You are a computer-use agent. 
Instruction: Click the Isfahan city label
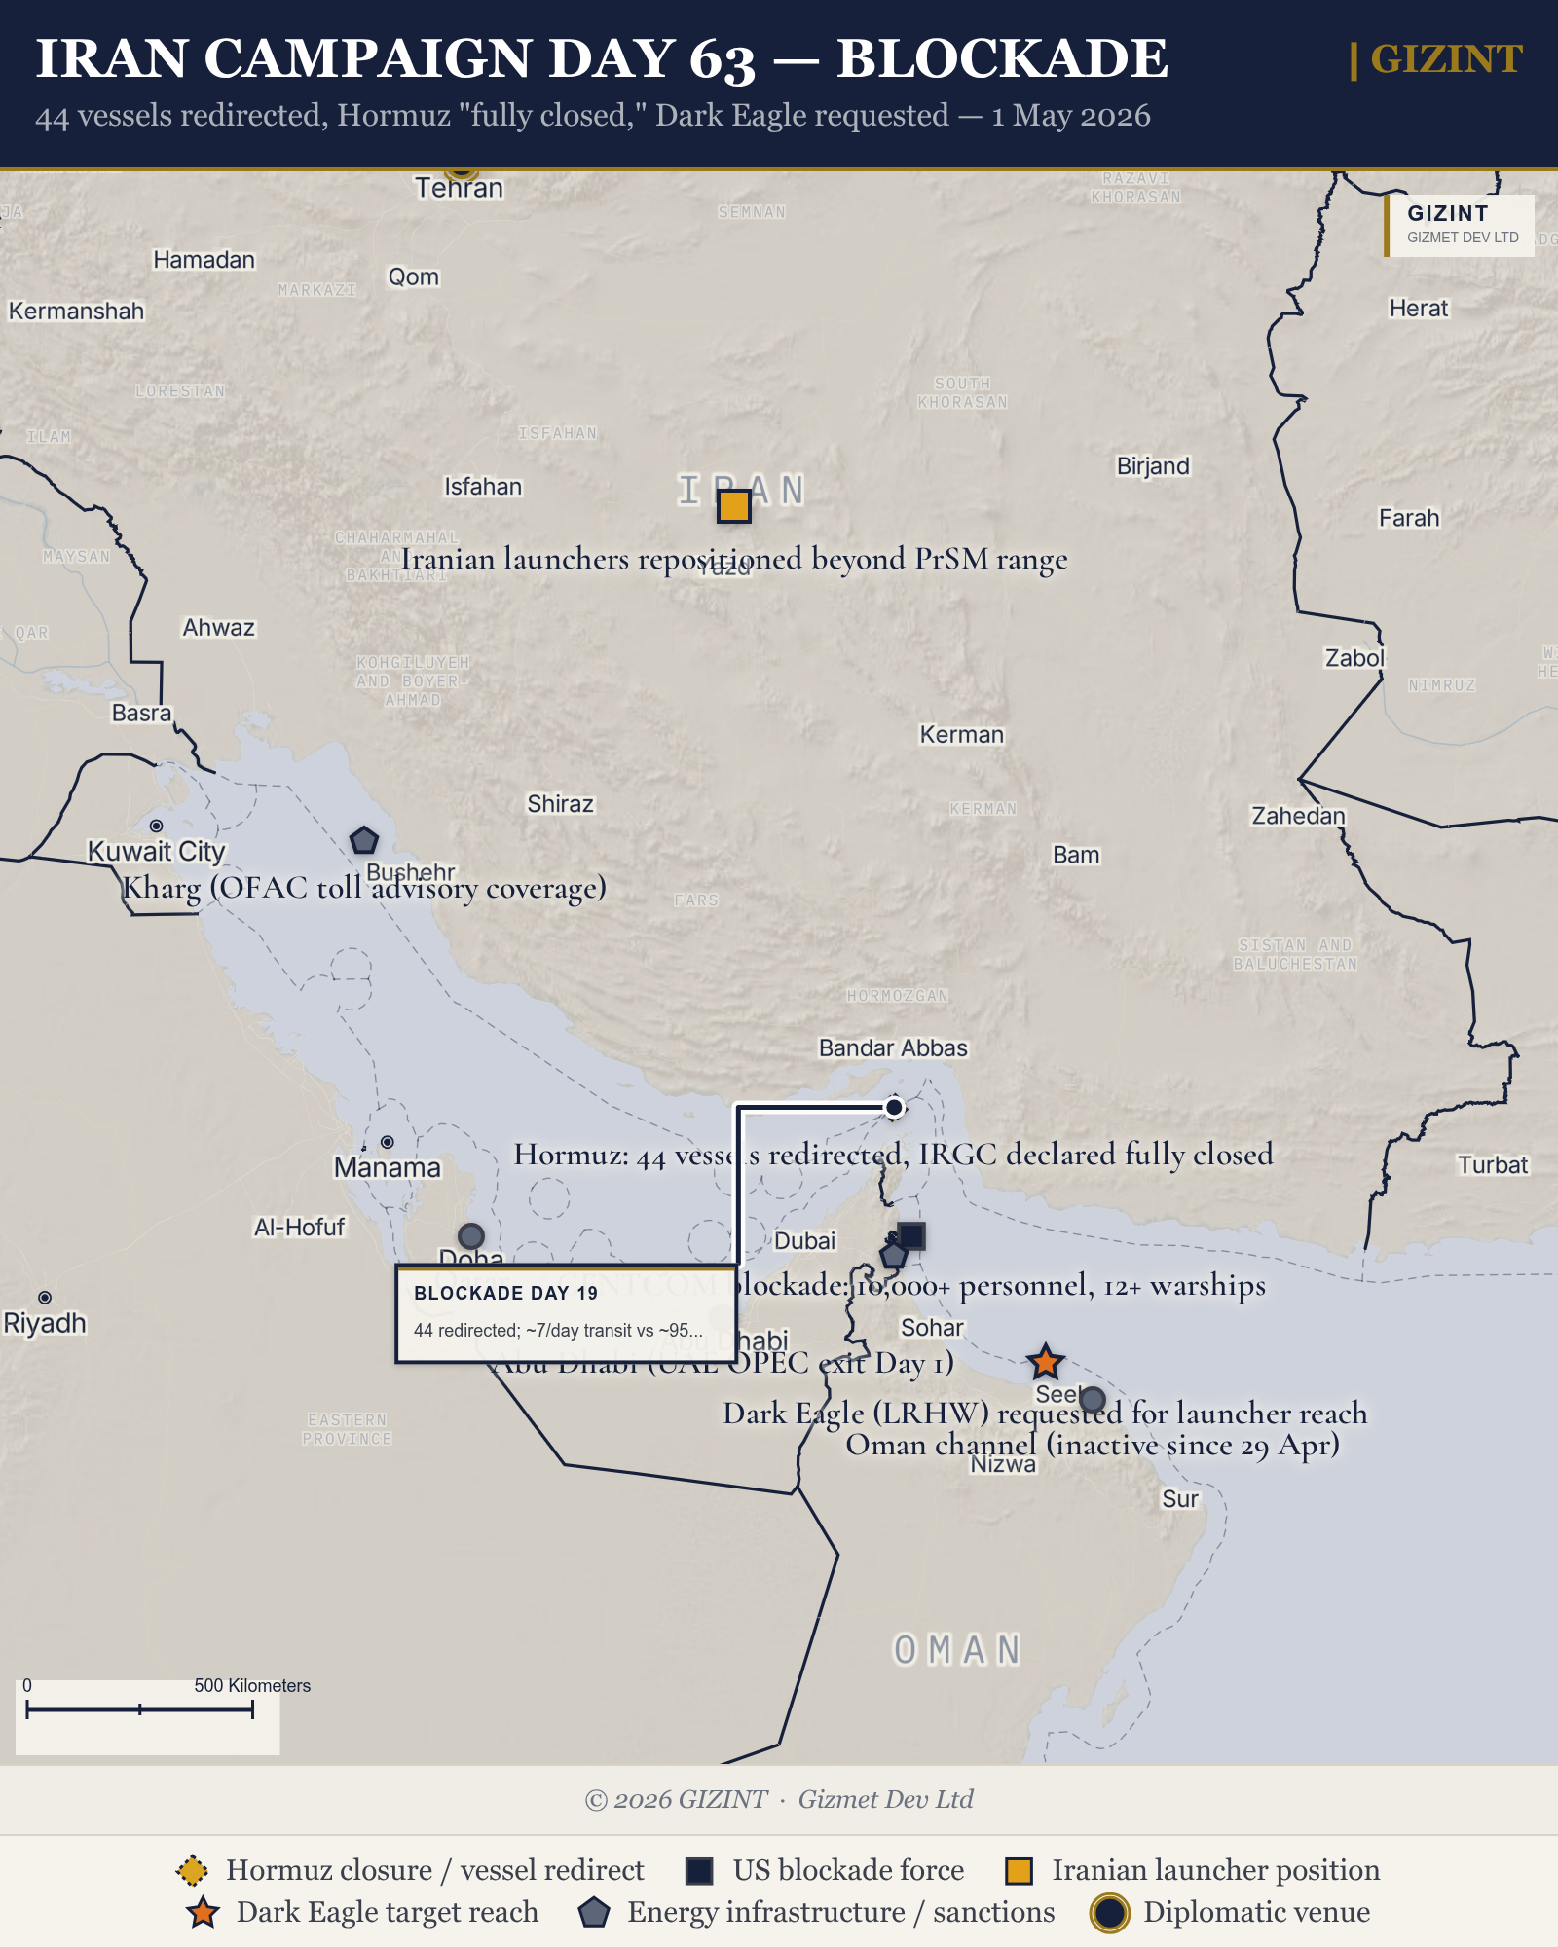(x=483, y=487)
